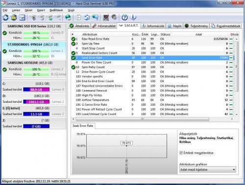This screenshot has width=245, height=185.
Task: Open the Beállítások menu
Action: 56,10
